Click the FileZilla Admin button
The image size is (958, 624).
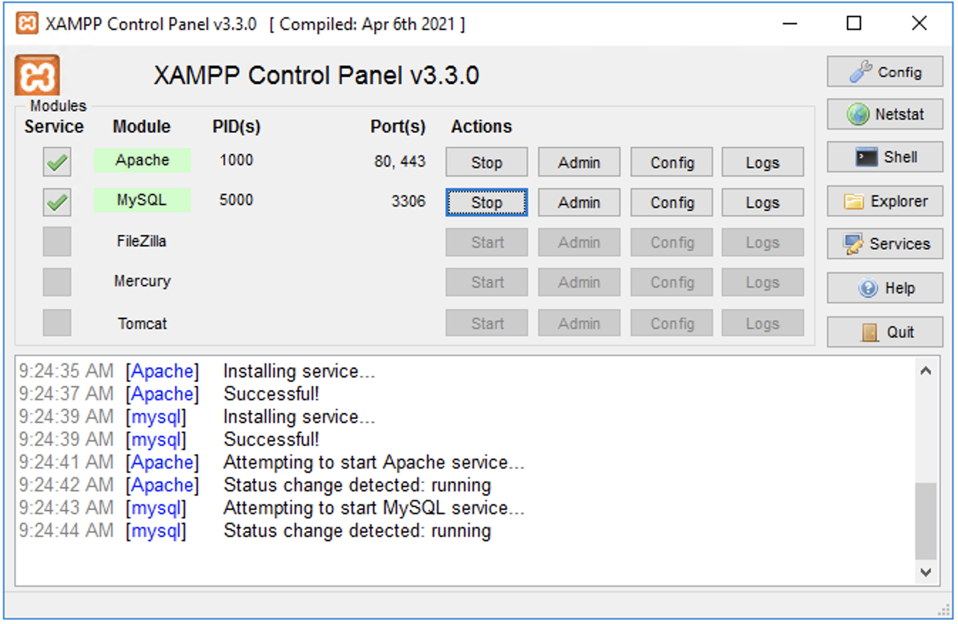point(579,242)
